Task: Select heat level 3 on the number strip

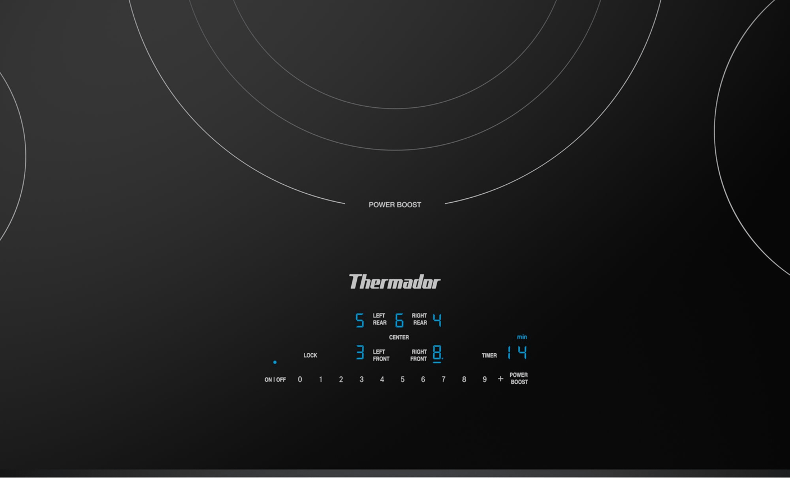Action: pos(361,380)
